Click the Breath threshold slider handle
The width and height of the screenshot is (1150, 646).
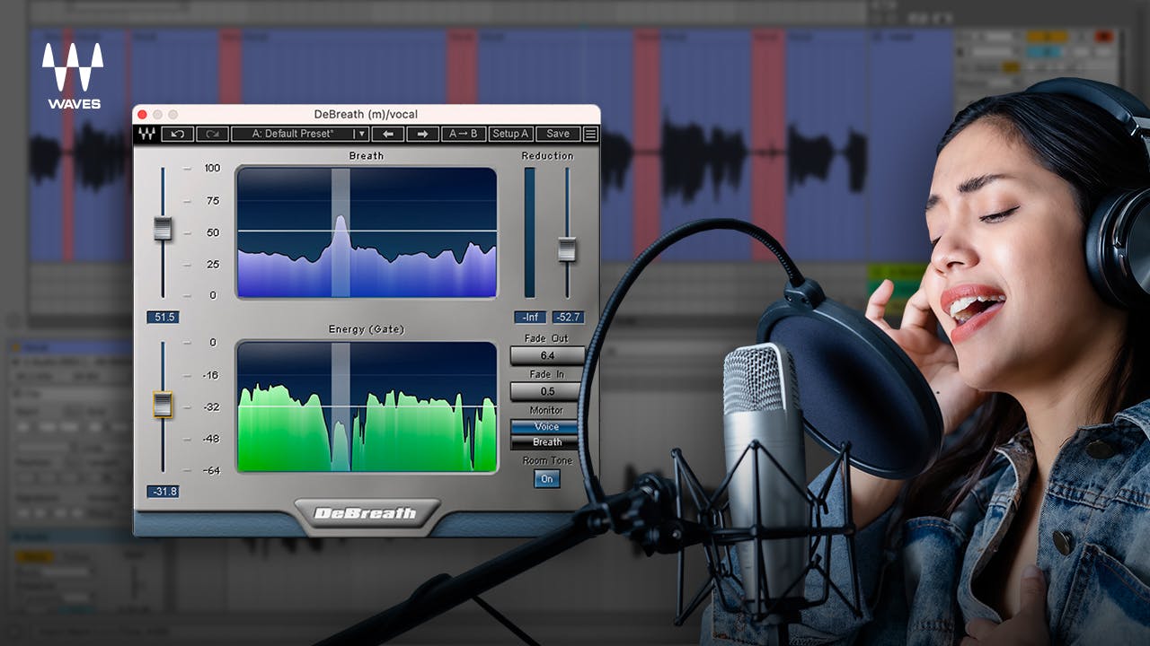click(x=163, y=229)
